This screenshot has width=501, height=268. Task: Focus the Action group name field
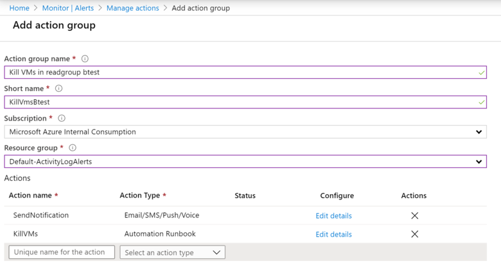(245, 72)
